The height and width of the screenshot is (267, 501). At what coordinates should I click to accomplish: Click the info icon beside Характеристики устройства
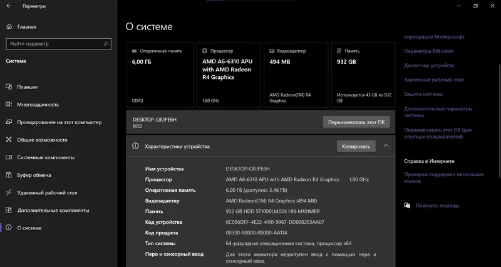135,146
